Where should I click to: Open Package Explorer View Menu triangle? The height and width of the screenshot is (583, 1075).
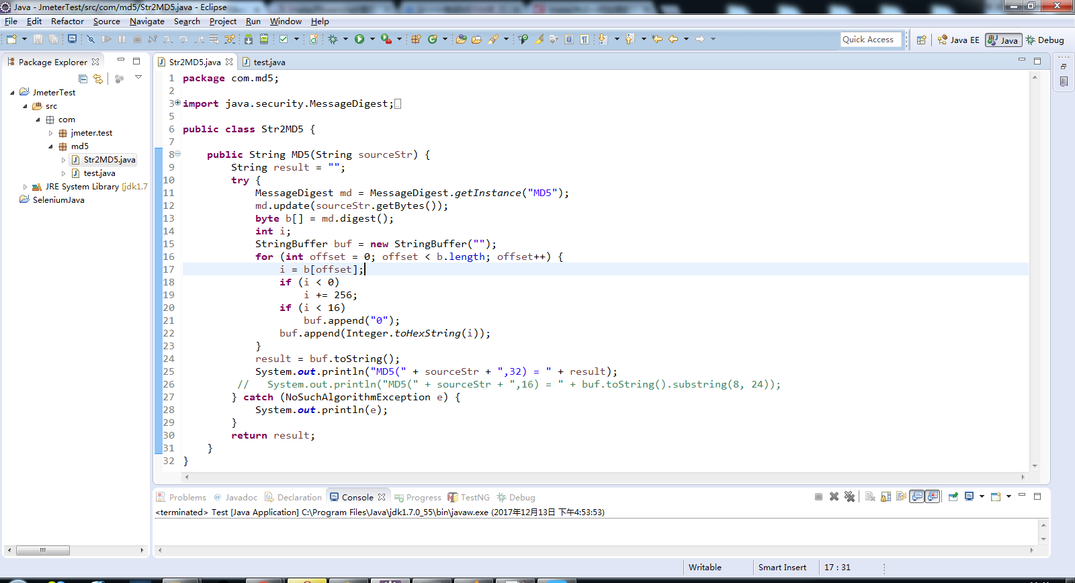pyautogui.click(x=138, y=77)
